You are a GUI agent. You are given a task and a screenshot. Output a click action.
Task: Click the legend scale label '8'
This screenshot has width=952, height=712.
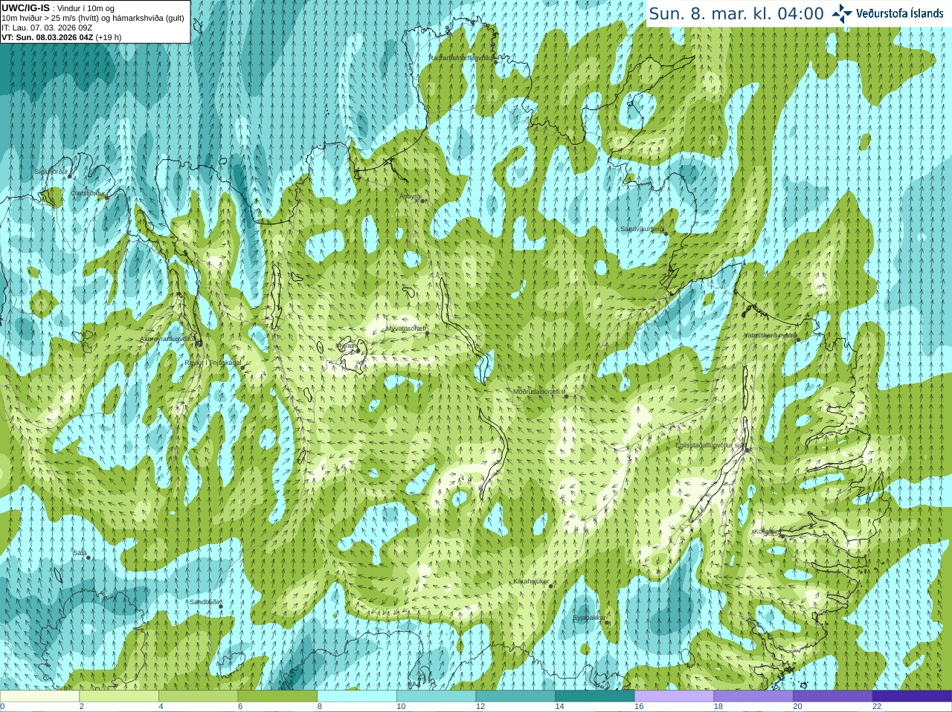[x=320, y=707]
